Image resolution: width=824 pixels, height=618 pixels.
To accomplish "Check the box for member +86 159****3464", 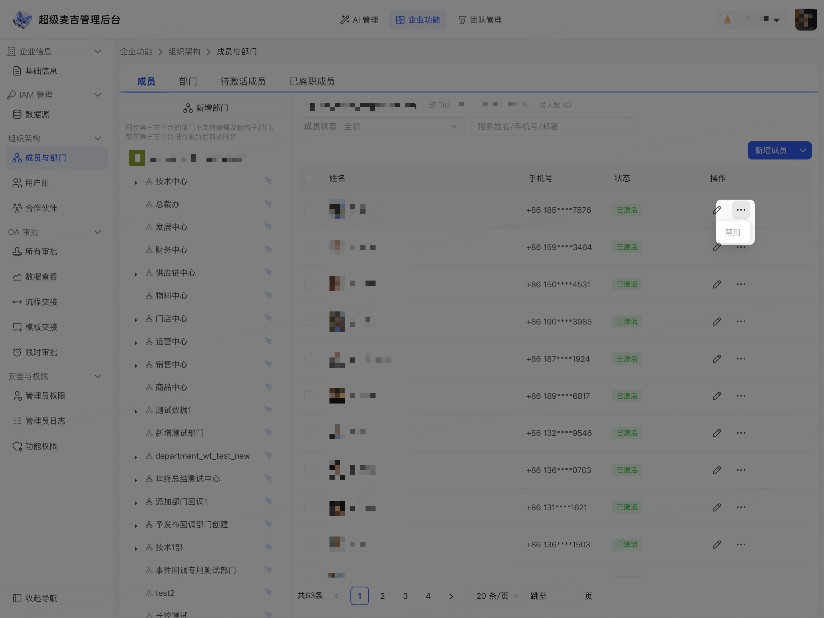I will [x=308, y=247].
